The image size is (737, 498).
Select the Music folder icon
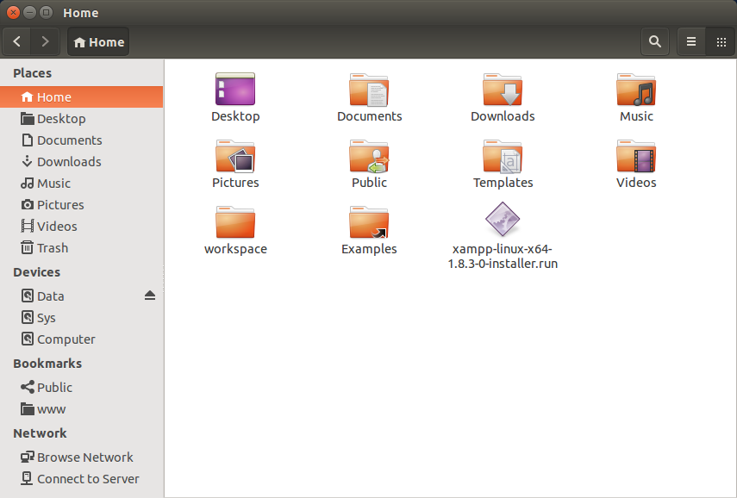(636, 90)
